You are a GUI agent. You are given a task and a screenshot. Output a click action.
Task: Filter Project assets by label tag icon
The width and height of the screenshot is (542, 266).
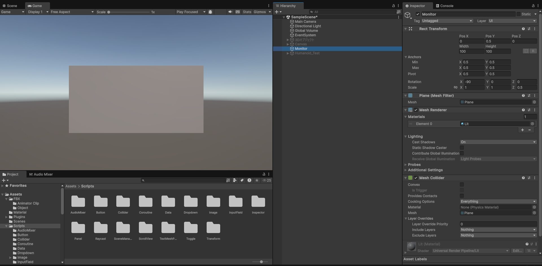click(242, 180)
